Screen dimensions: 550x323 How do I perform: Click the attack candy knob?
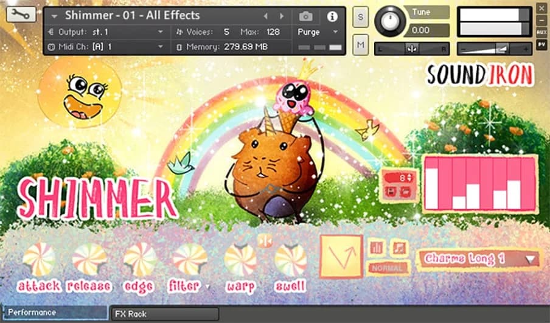point(39,260)
